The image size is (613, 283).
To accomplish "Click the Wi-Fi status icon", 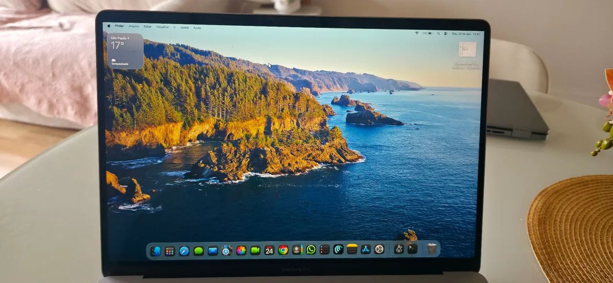I will pos(417,33).
